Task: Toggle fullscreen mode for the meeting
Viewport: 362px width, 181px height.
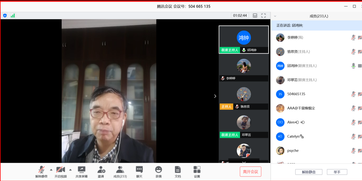Action: [264, 16]
